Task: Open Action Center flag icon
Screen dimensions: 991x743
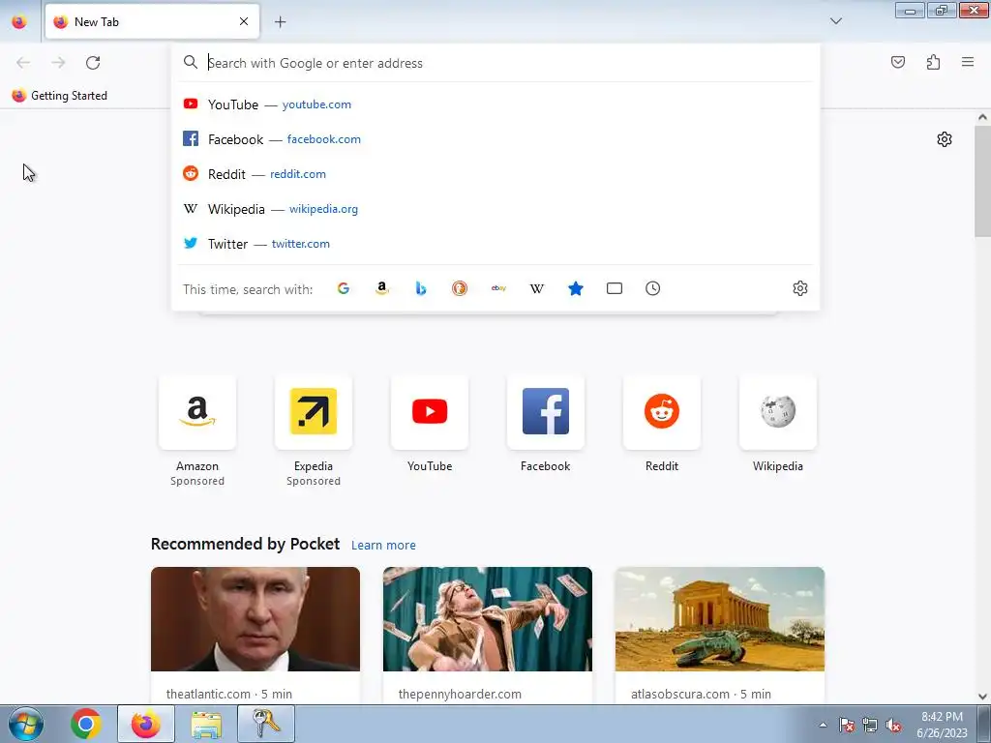Action: 847,726
